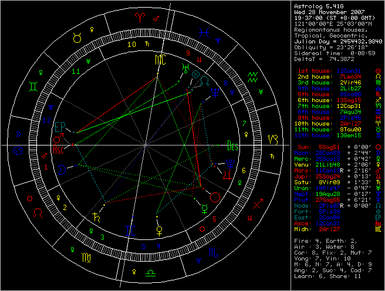Select the 'Regiomontanus houses.' line
The height and width of the screenshot is (291, 385).
331,30
